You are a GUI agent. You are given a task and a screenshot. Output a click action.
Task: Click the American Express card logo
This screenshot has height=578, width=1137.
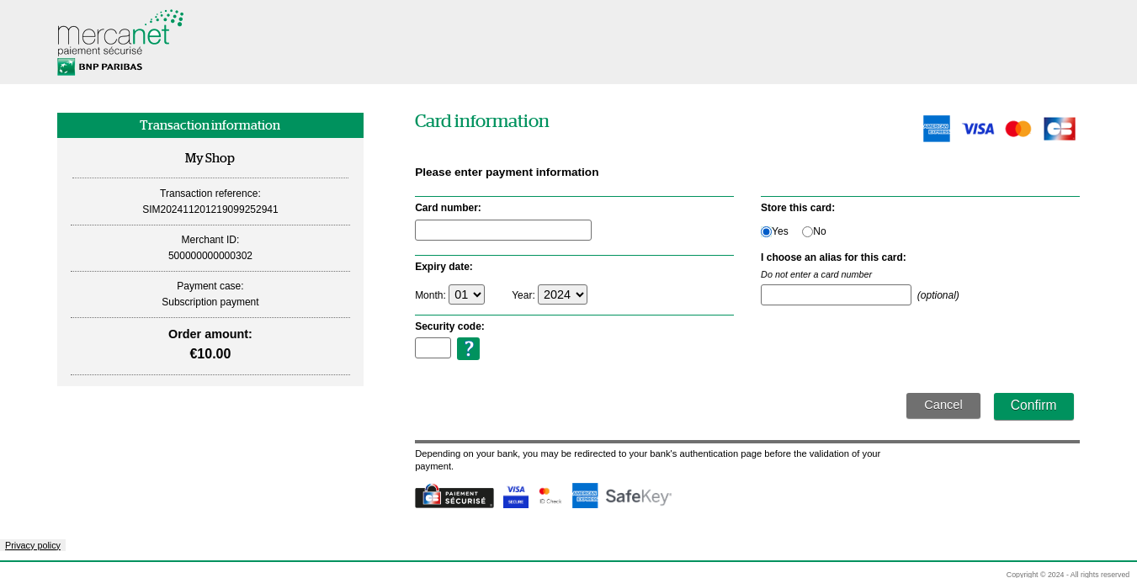(936, 128)
